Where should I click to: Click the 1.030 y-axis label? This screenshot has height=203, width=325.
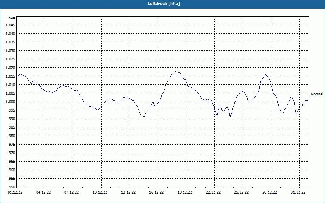[10, 50]
